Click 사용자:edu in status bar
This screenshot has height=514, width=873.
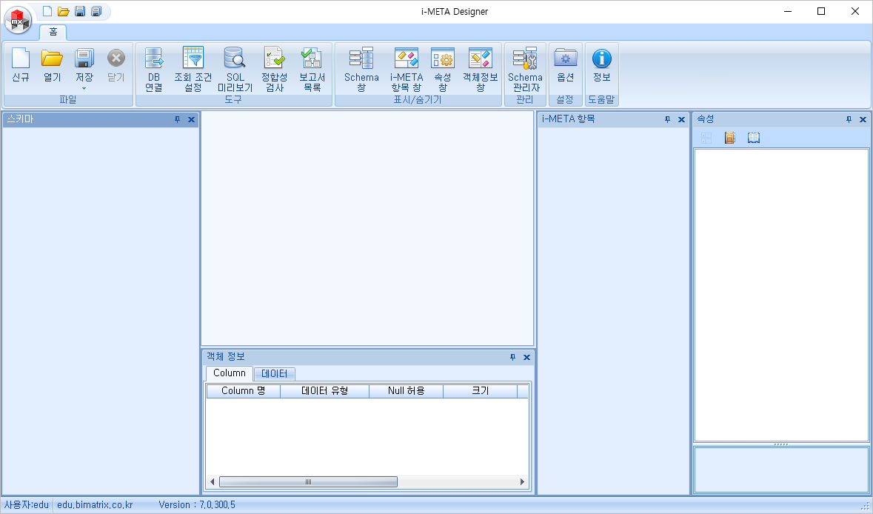coord(26,505)
